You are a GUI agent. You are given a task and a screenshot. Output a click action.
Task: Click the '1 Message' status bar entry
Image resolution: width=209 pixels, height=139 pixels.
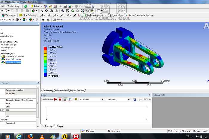pos(88,131)
